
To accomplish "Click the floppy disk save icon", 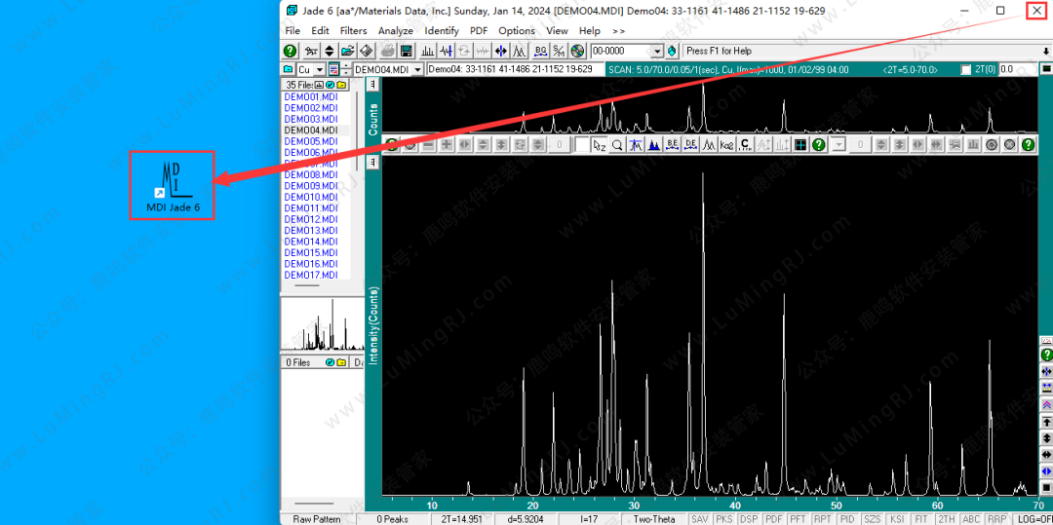I will 407,51.
